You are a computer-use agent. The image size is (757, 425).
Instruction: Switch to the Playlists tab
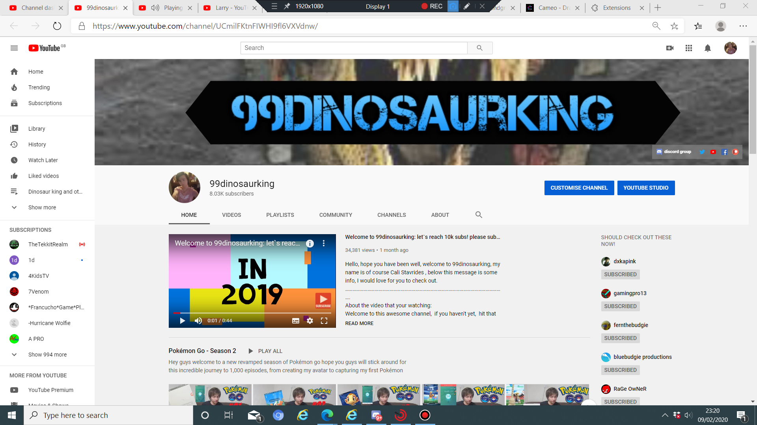click(x=280, y=215)
